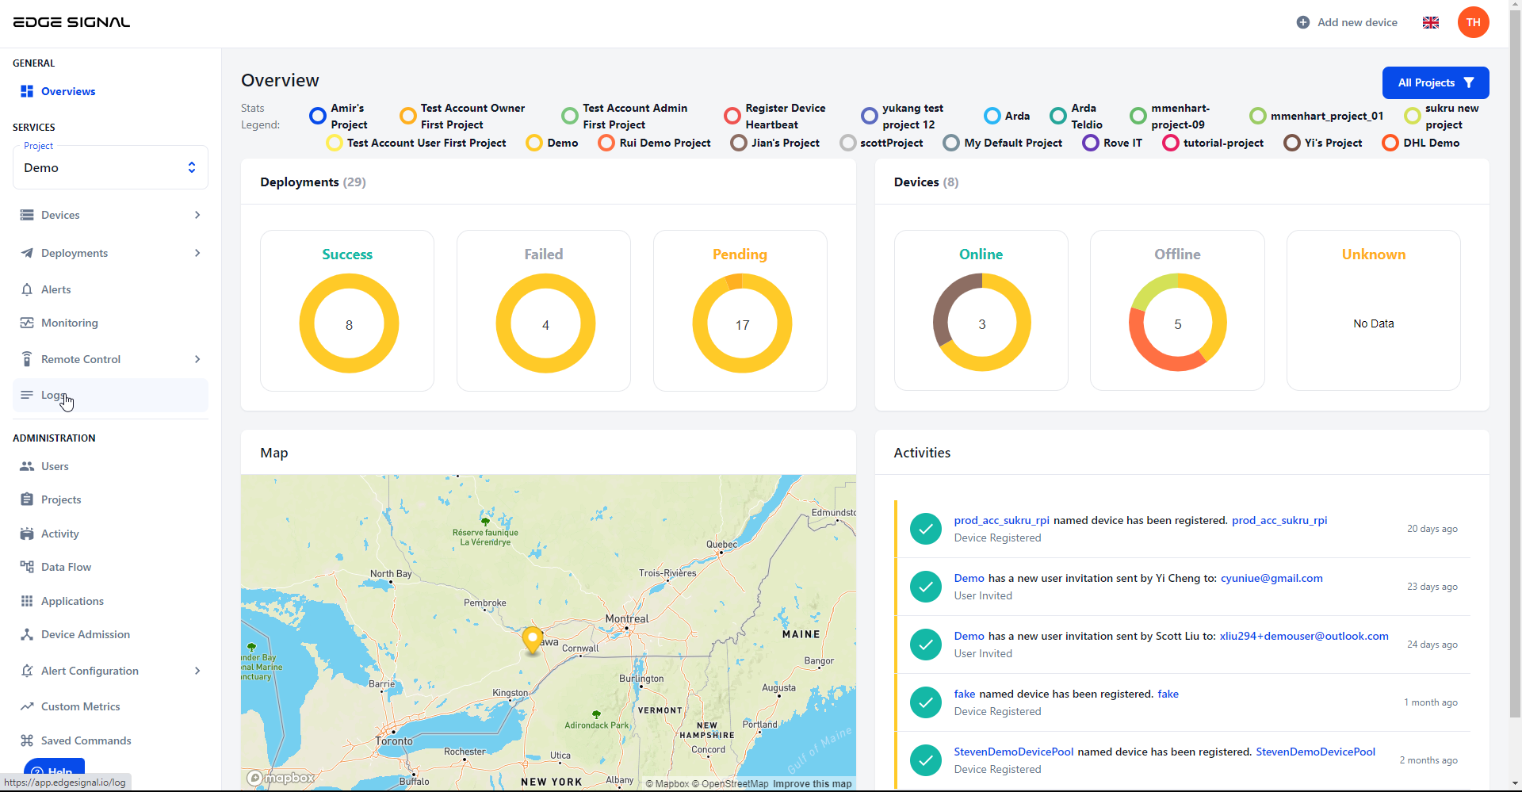
Task: Open the language flag selector
Action: (x=1430, y=22)
